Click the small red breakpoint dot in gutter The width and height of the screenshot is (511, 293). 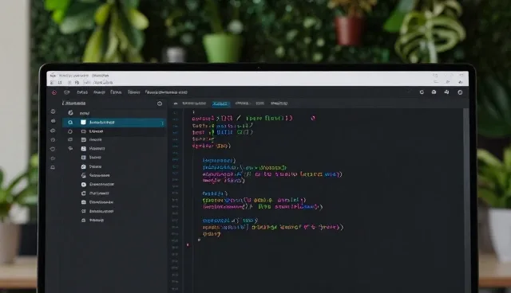pyautogui.click(x=188, y=244)
